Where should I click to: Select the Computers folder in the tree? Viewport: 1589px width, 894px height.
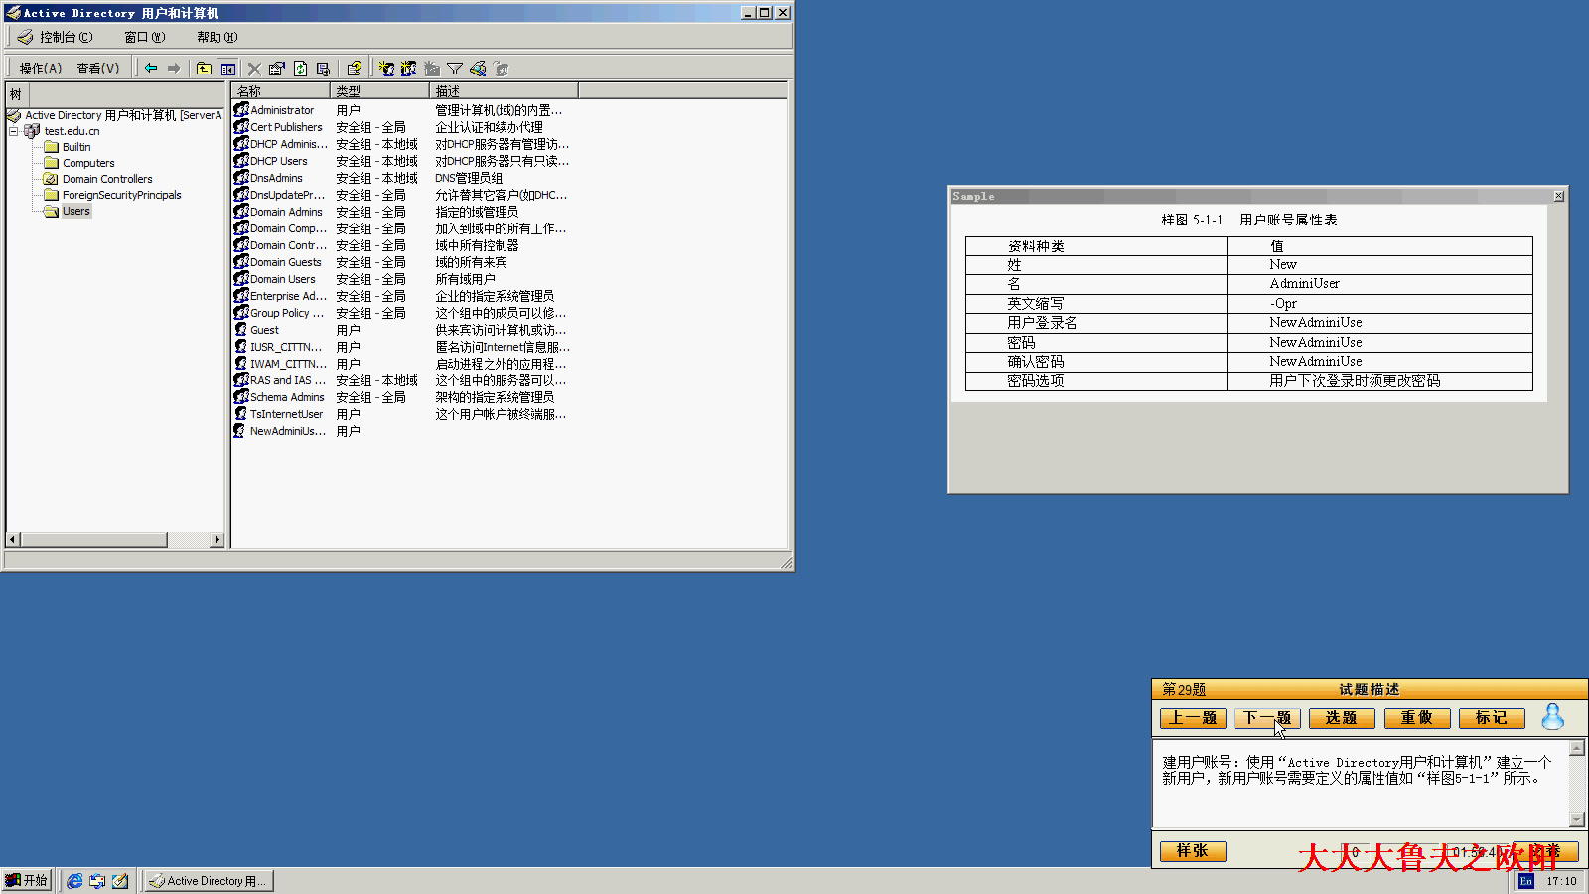[88, 163]
